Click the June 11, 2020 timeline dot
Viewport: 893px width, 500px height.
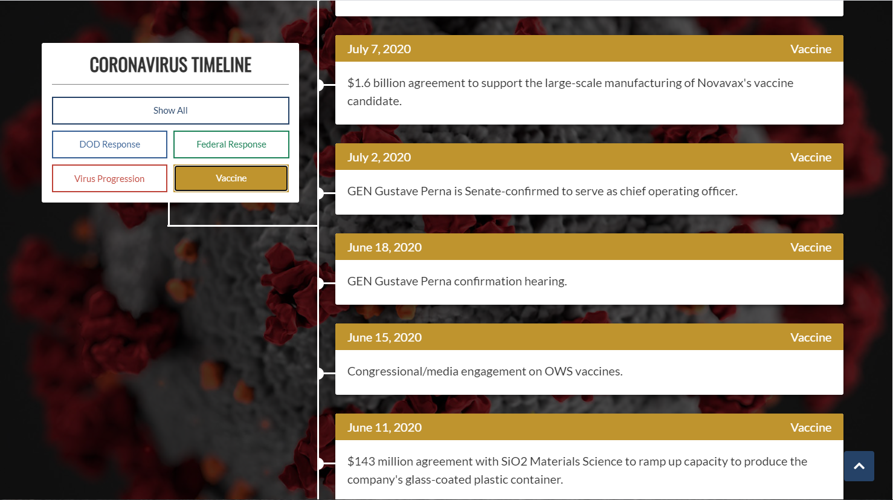[320, 464]
